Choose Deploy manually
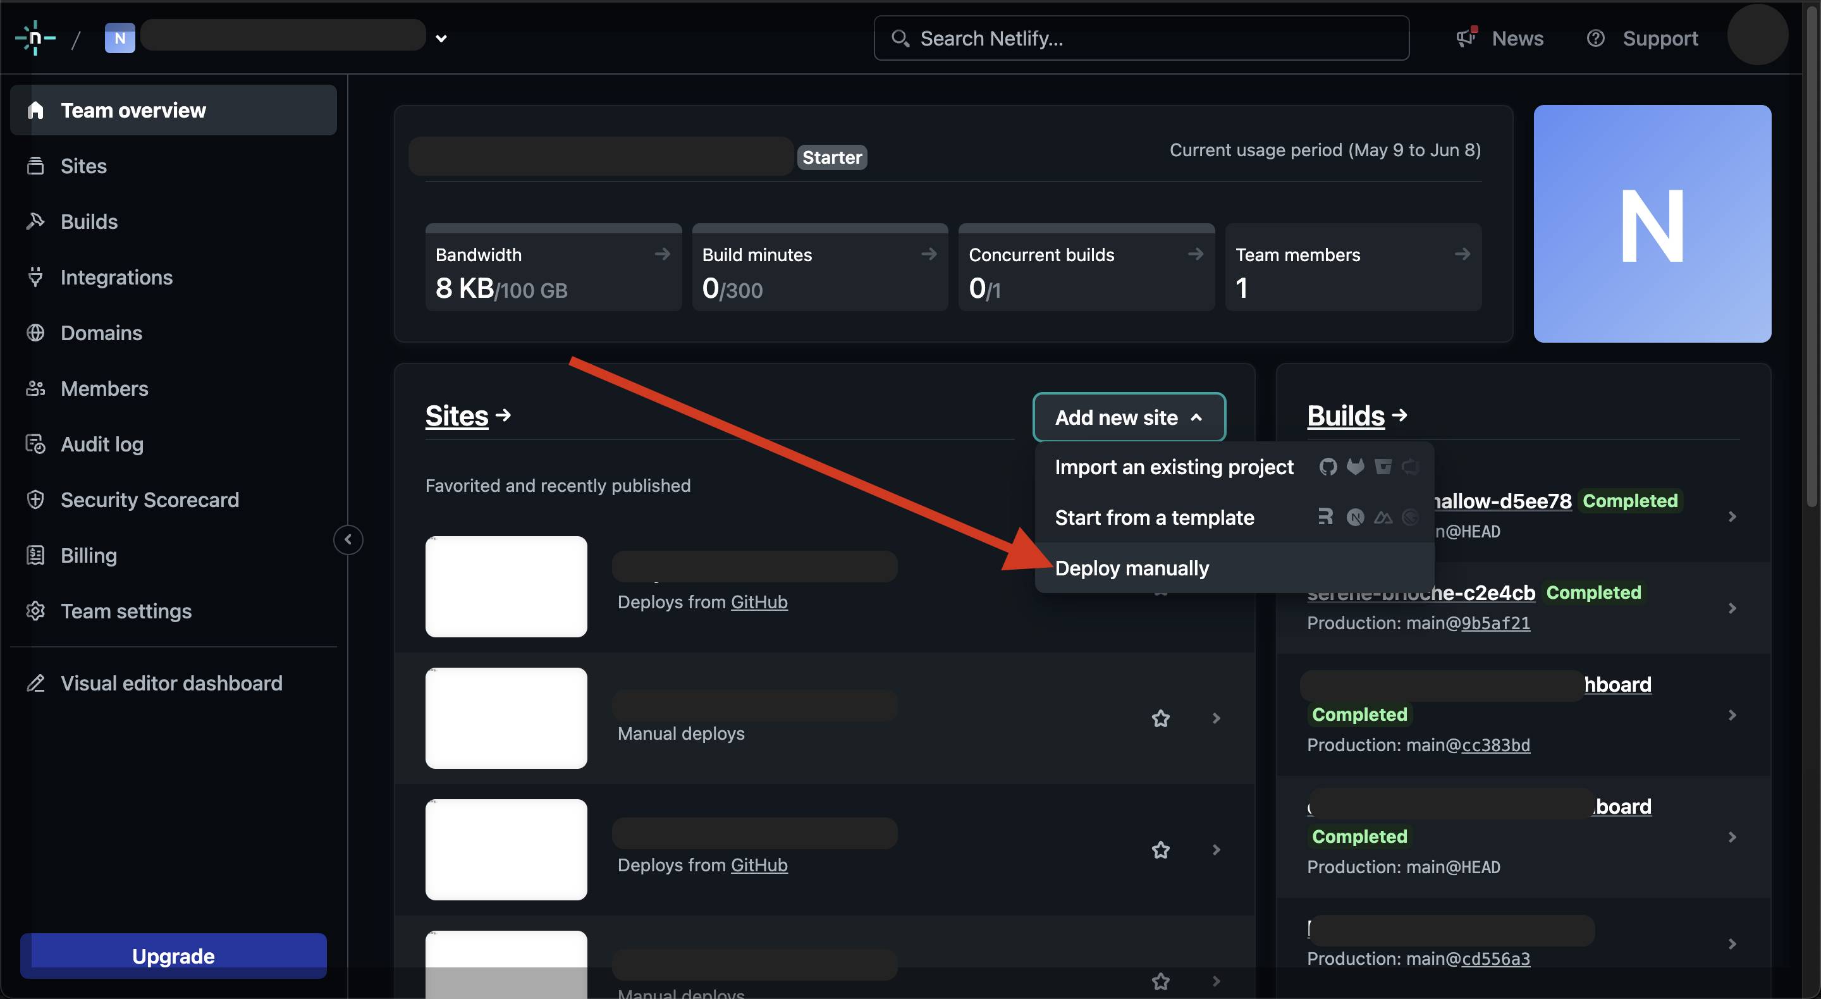Screen dimensions: 1821x999 (1234, 568)
